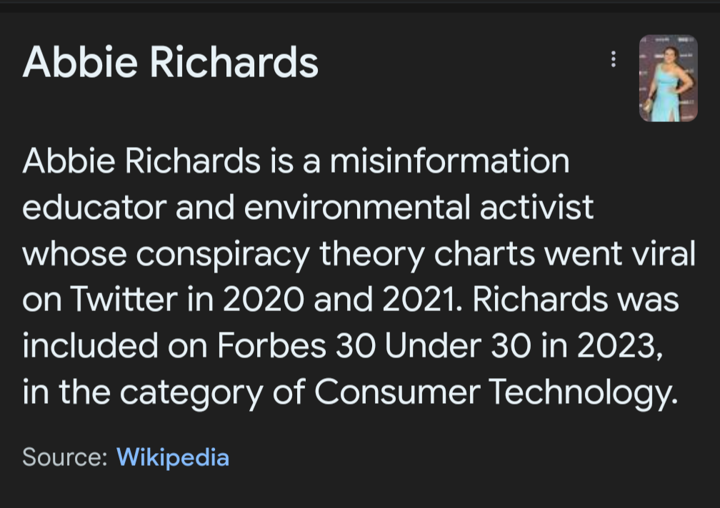Image resolution: width=720 pixels, height=508 pixels.
Task: Click the Abbie Richards panel heading
Action: click(170, 62)
